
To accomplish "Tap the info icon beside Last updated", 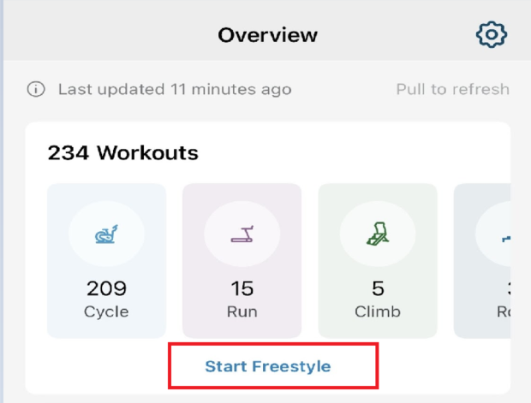I will 36,89.
